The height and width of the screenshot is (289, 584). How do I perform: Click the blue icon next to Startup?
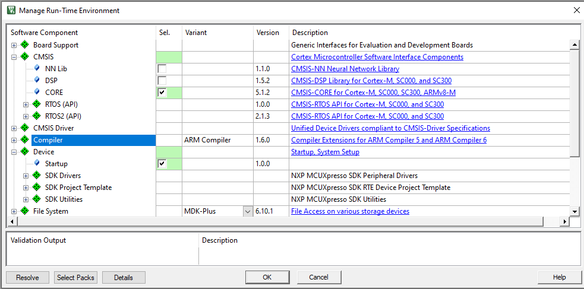[37, 164]
